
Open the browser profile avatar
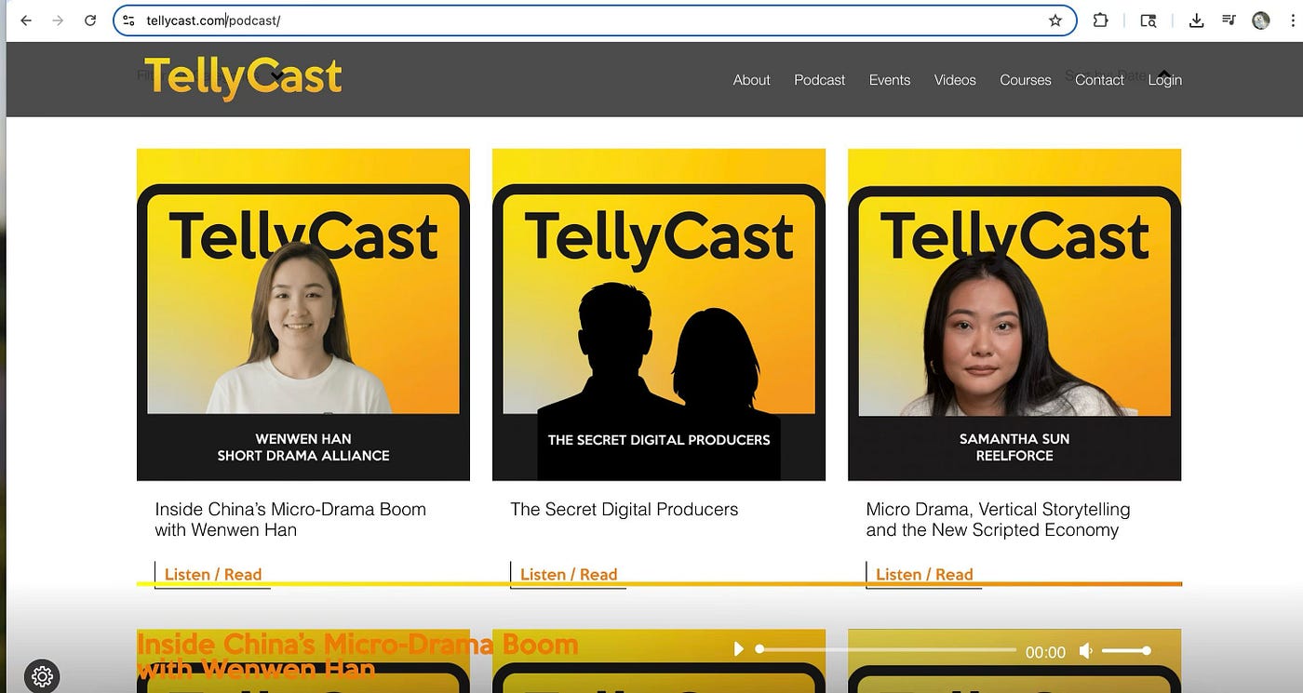[x=1261, y=20]
